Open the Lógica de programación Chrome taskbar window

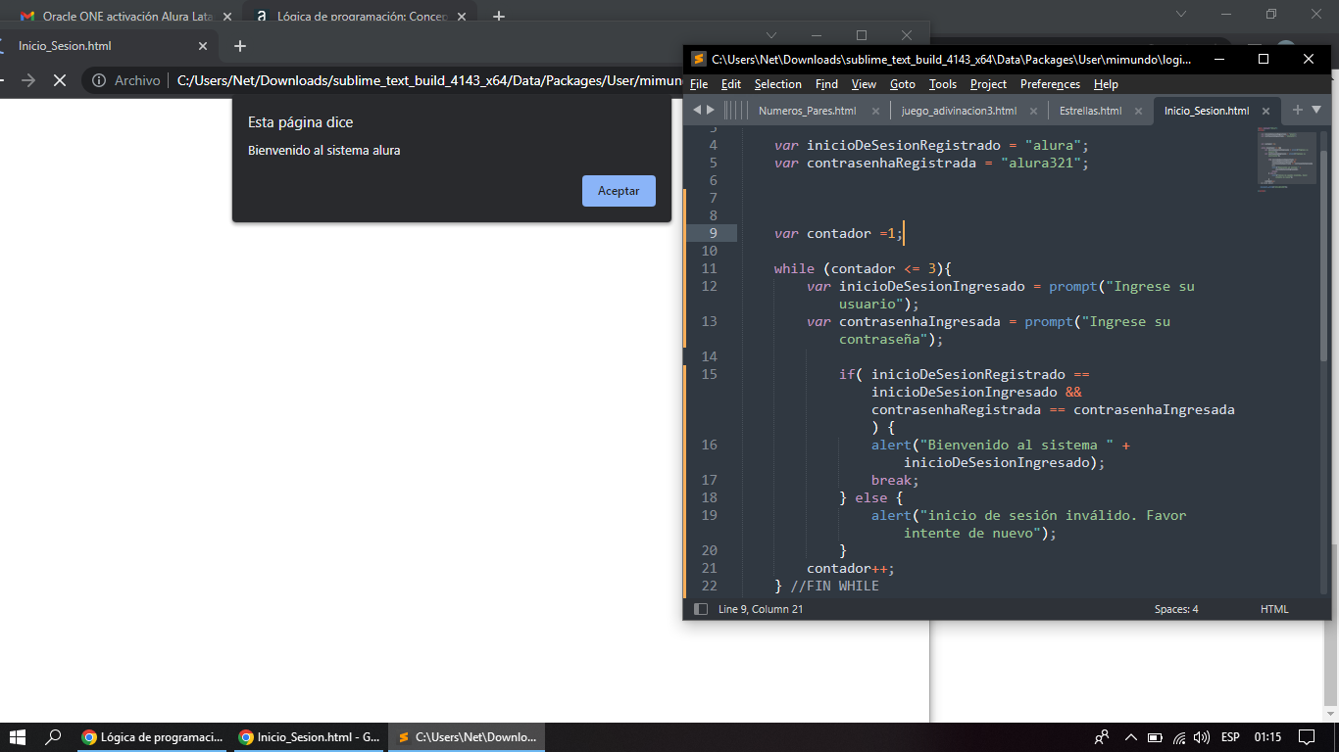point(153,737)
